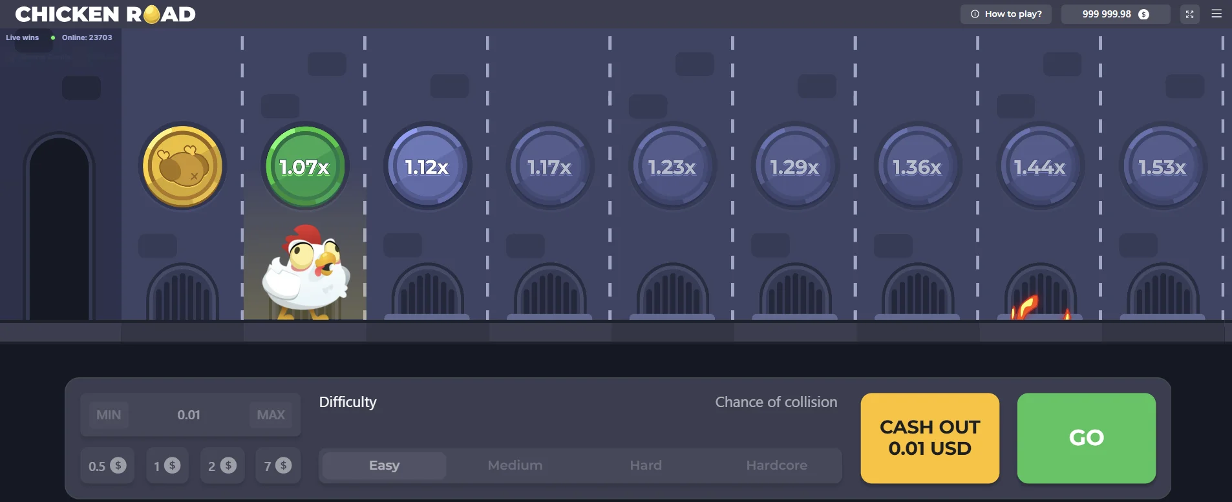Set the bet to MIN
This screenshot has width=1232, height=502.
(x=109, y=415)
